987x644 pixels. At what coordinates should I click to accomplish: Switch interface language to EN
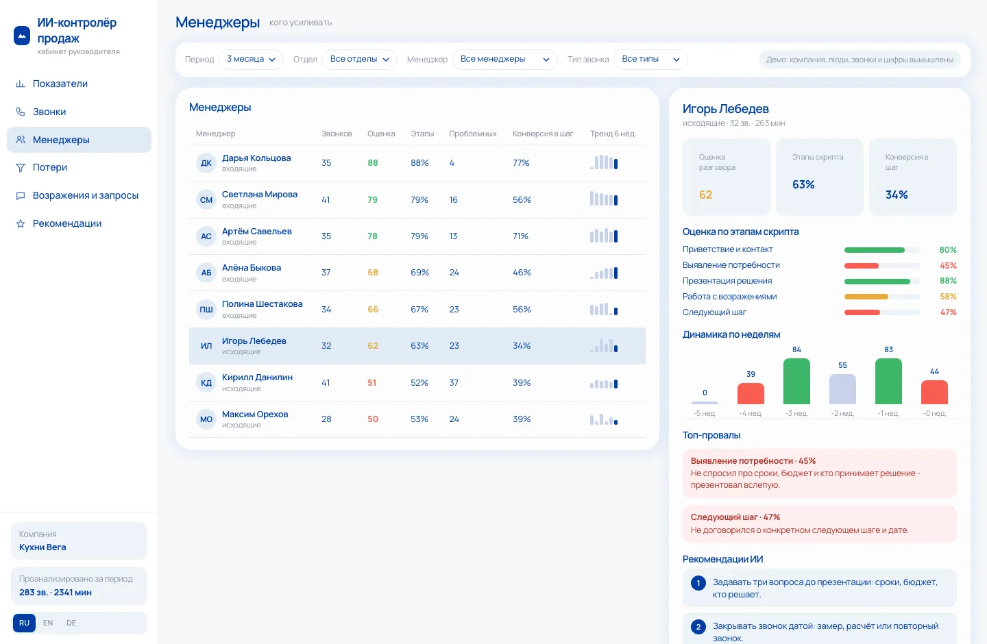[x=48, y=623]
